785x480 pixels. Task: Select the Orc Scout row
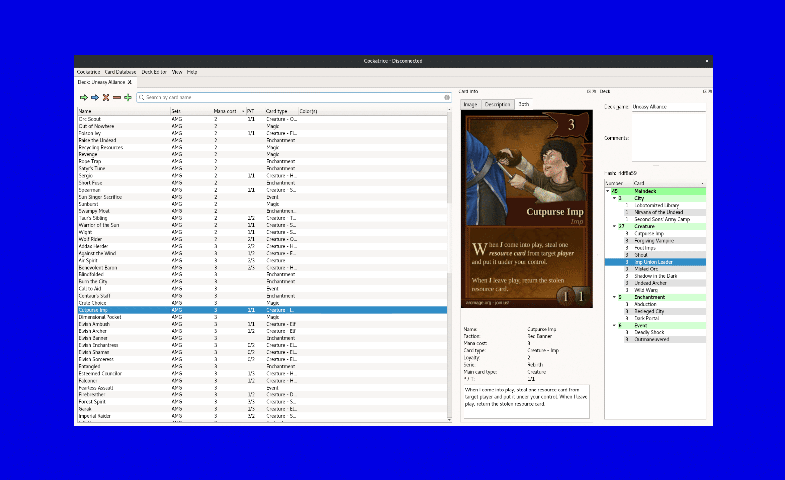262,119
